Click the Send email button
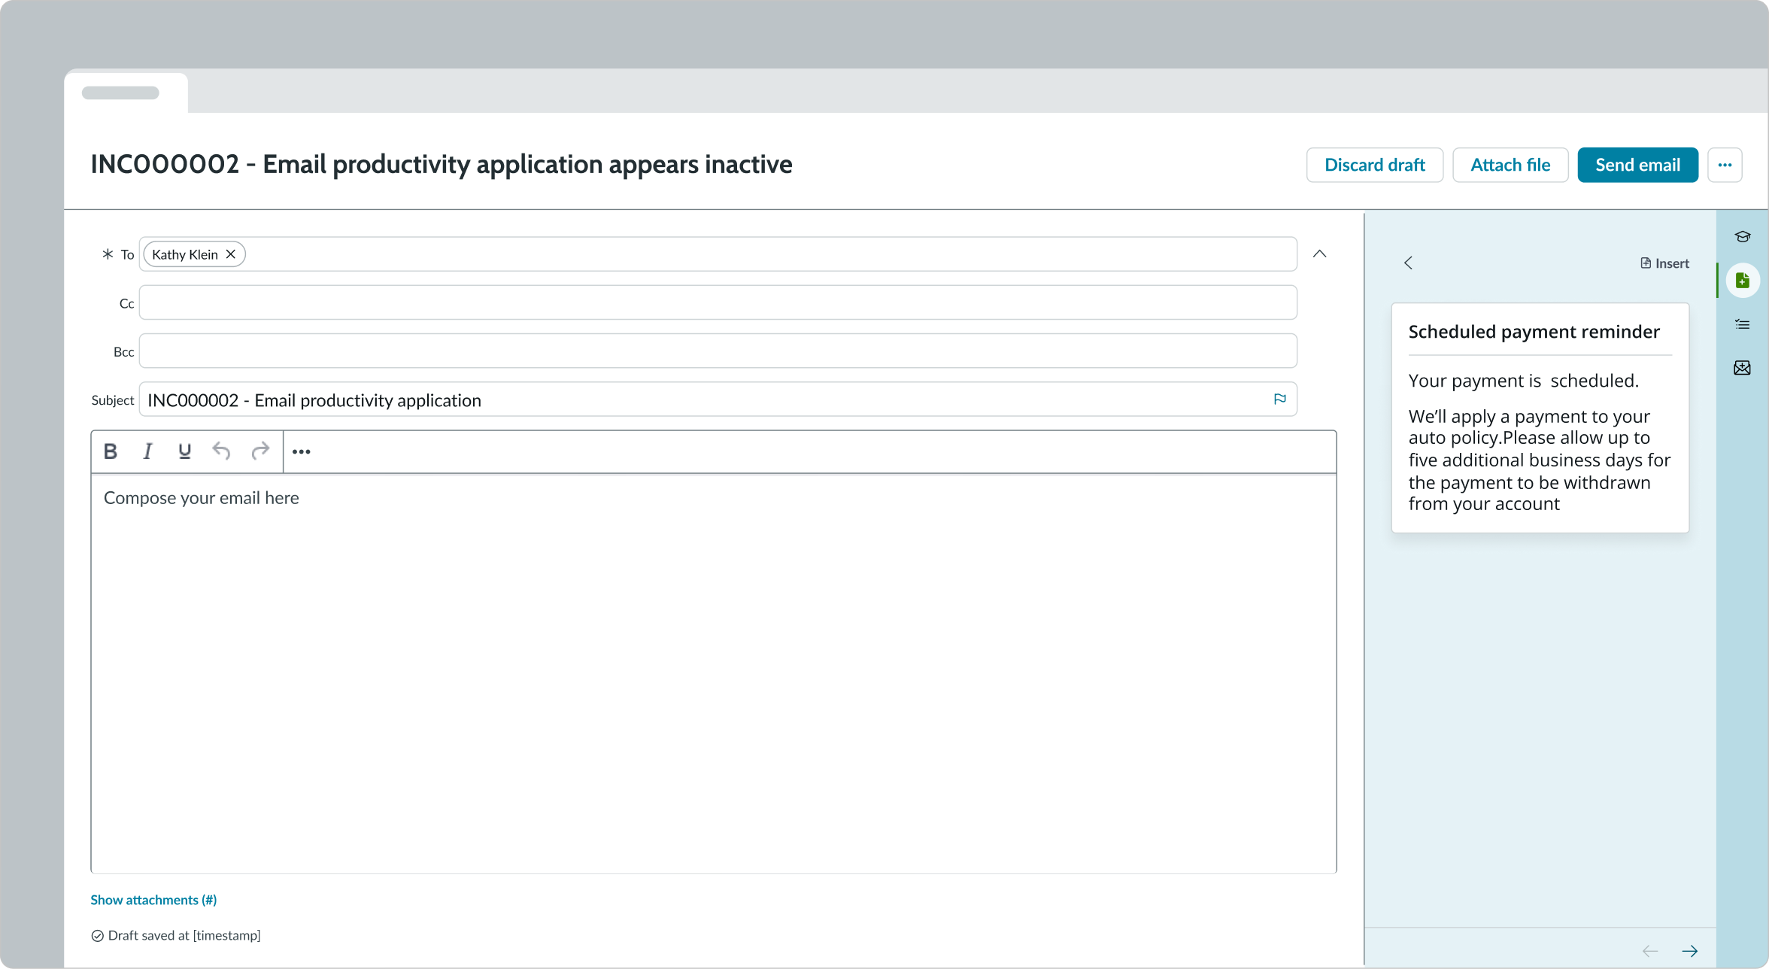Image resolution: width=1769 pixels, height=969 pixels. click(x=1637, y=165)
